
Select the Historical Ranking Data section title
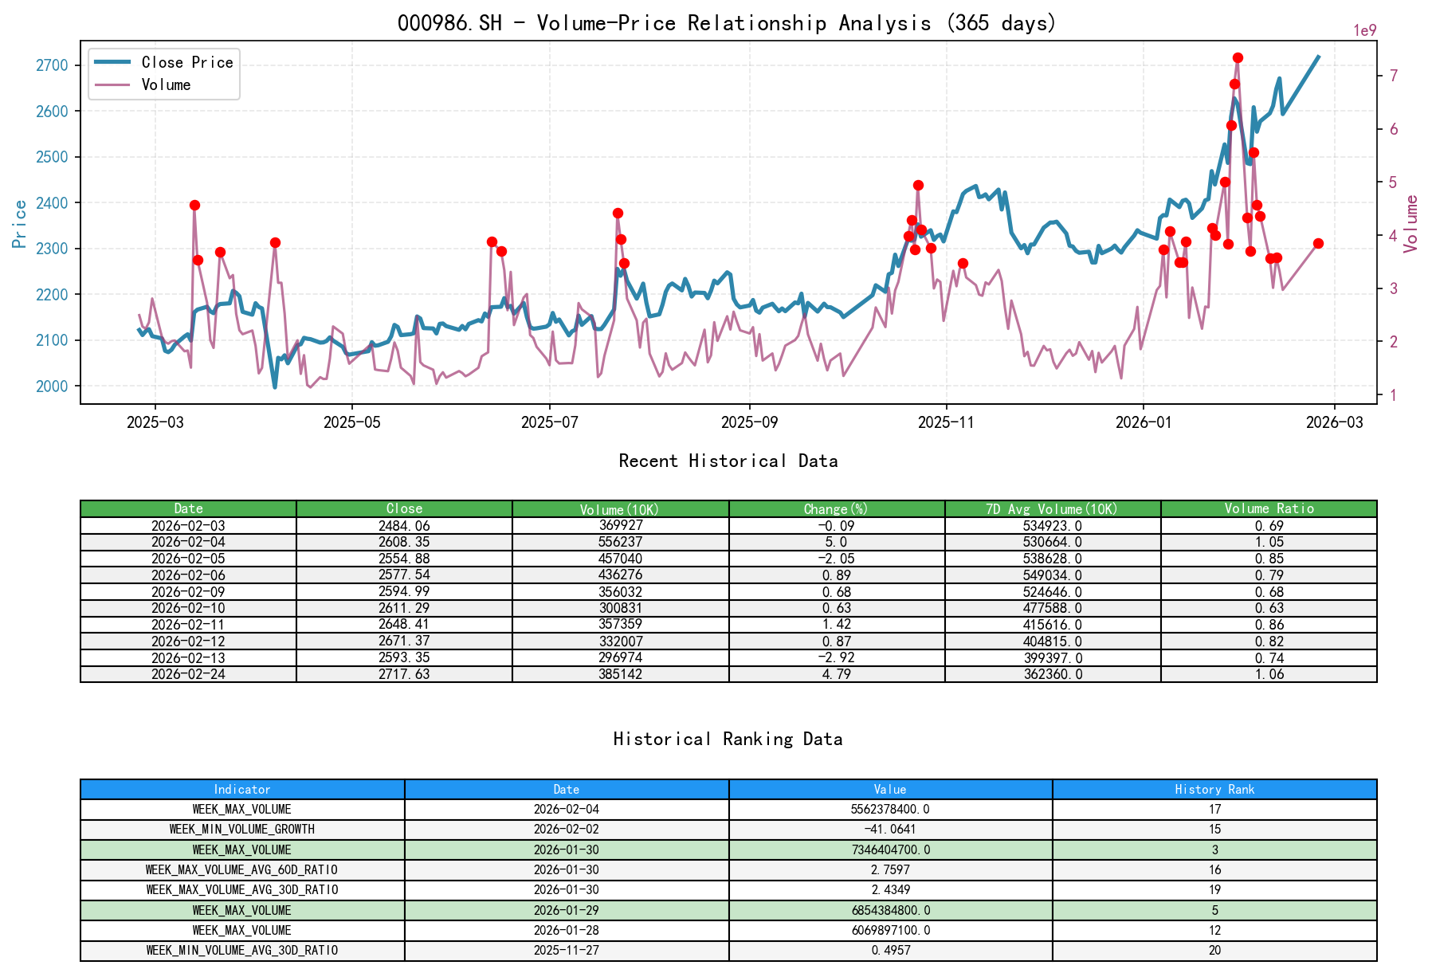[x=728, y=739]
